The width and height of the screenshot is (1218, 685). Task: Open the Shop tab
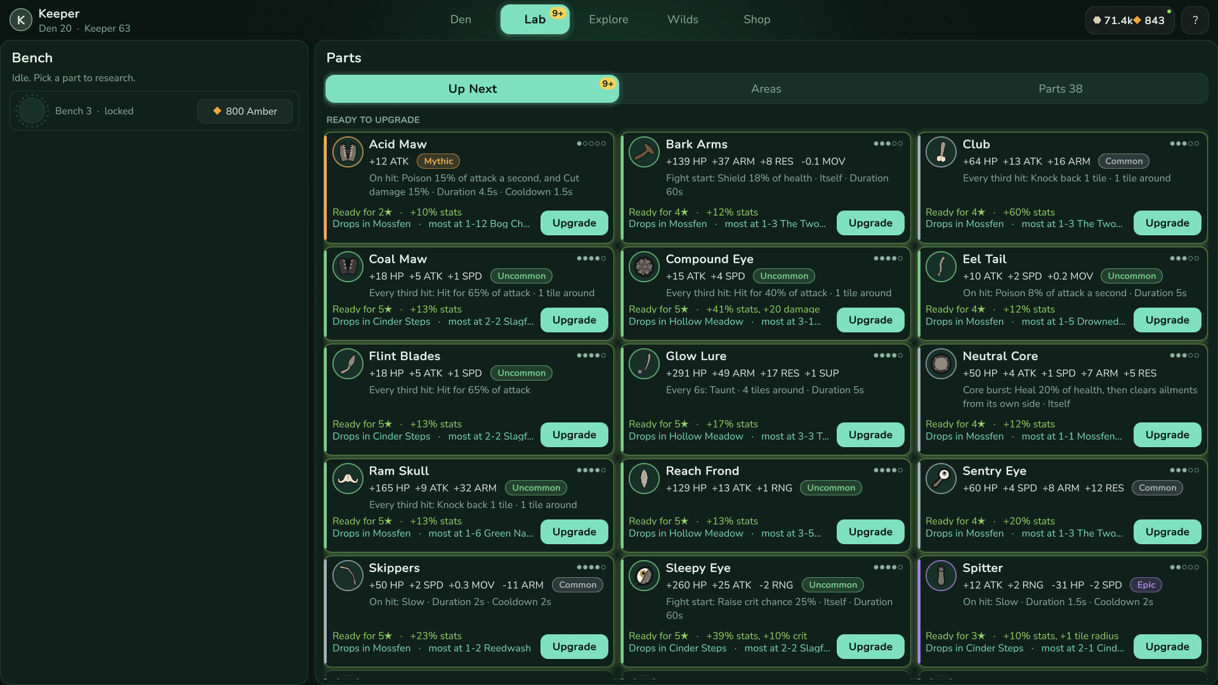(x=757, y=20)
